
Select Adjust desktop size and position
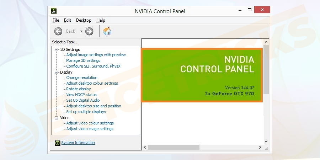click(94, 106)
